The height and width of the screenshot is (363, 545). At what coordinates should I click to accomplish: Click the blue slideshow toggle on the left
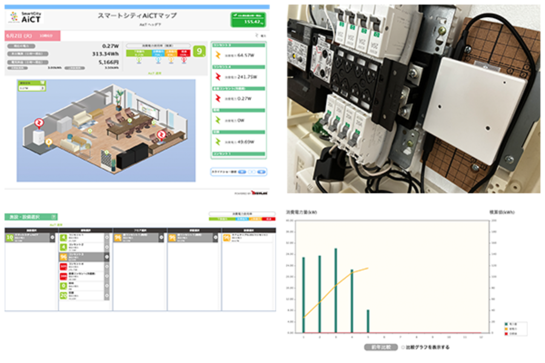click(x=242, y=172)
